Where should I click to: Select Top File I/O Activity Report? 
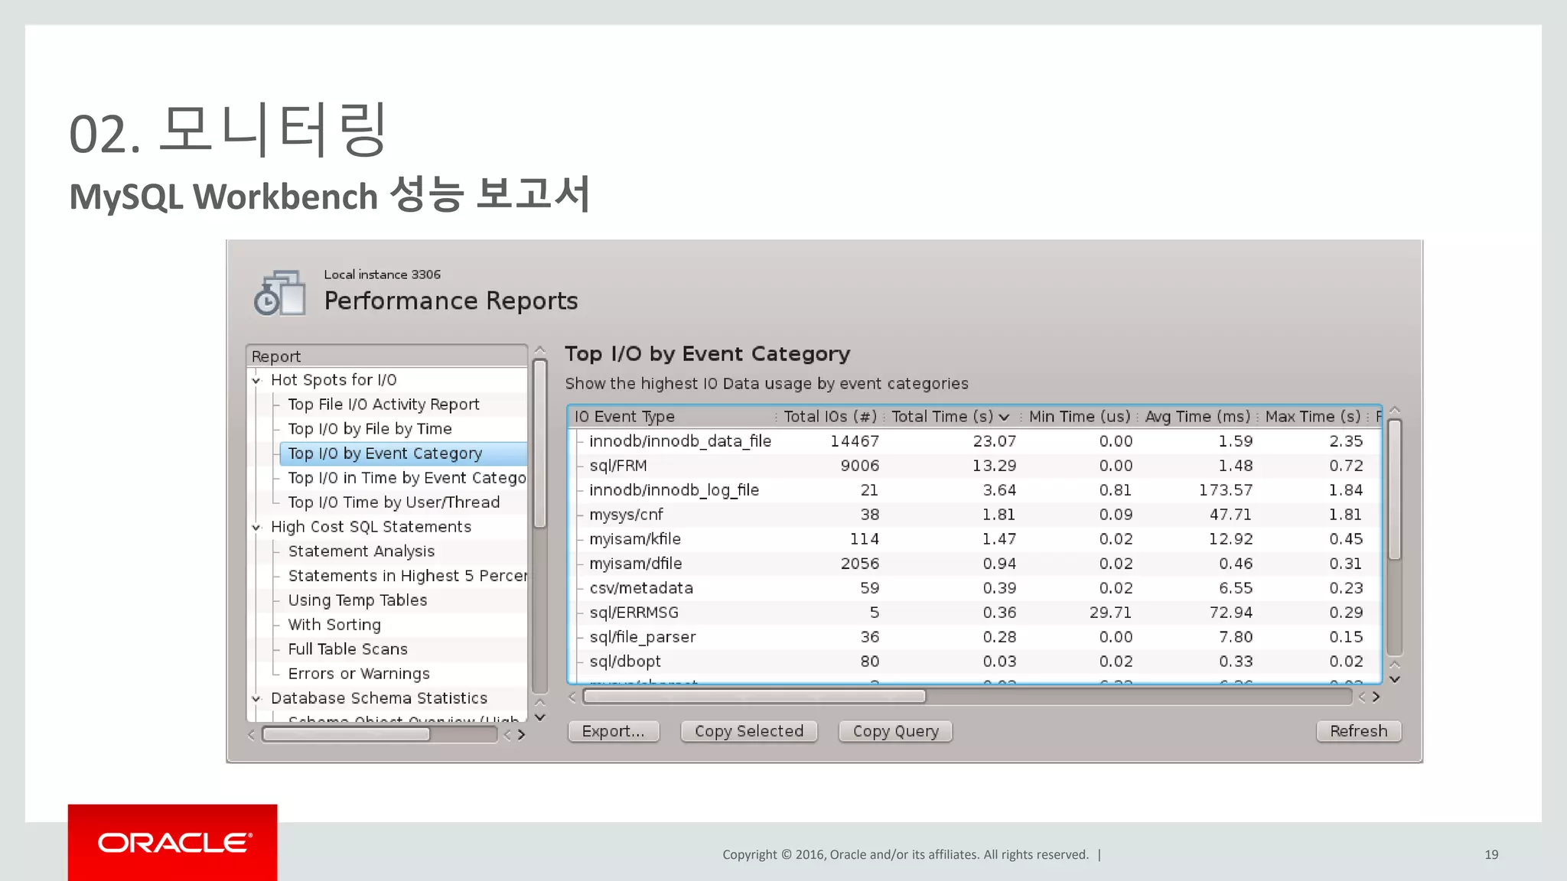383,405
